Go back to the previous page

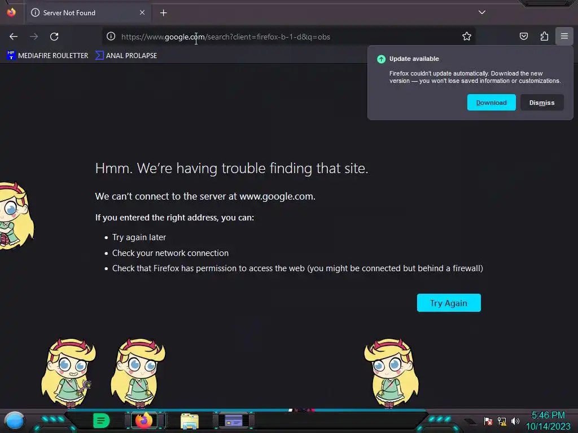click(x=14, y=37)
